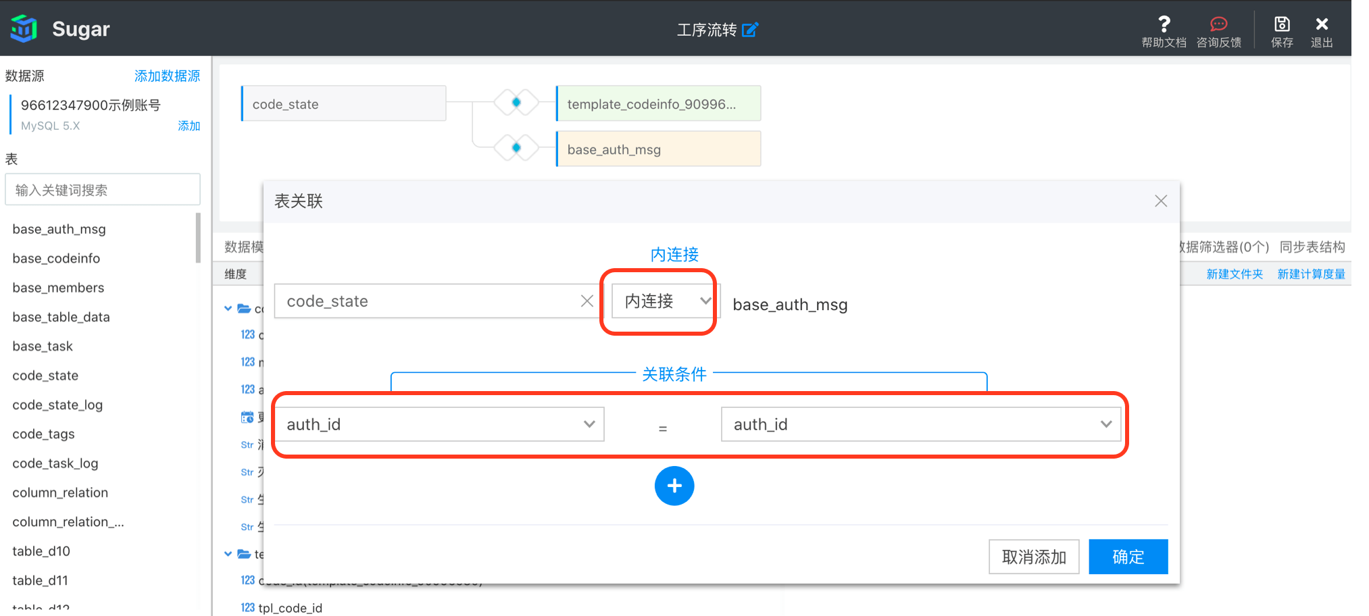Open help via the 帮助文档 question mark icon
Screen dimensions: 1369x616
pyautogui.click(x=1164, y=24)
